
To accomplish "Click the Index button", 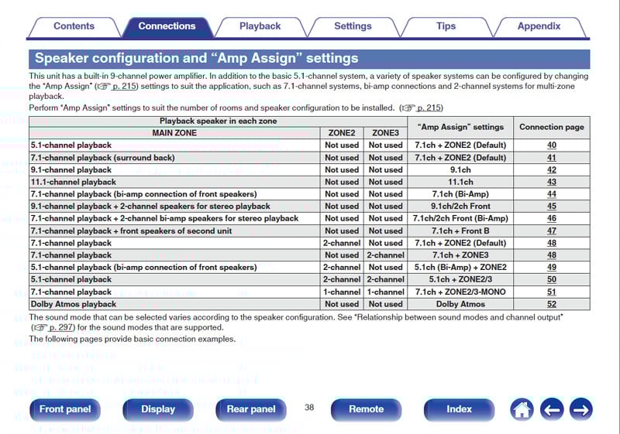I will (x=459, y=409).
